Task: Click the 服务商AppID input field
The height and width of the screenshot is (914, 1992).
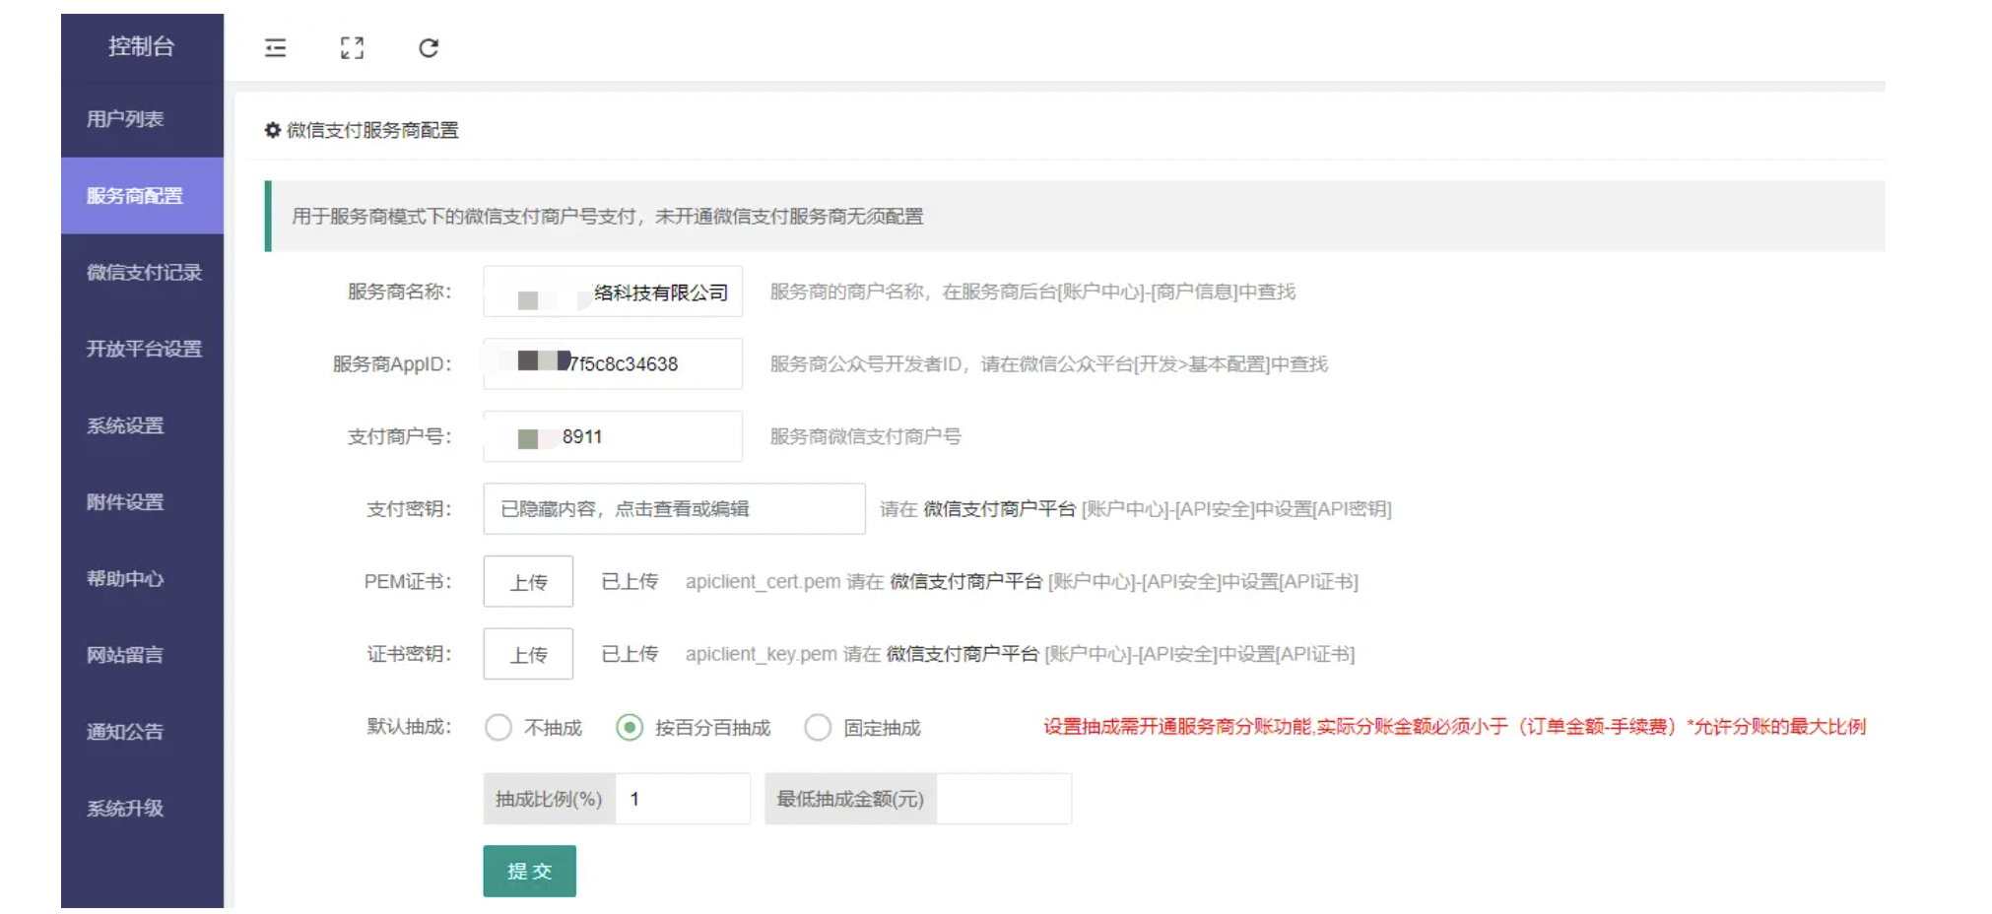Action: click(613, 363)
